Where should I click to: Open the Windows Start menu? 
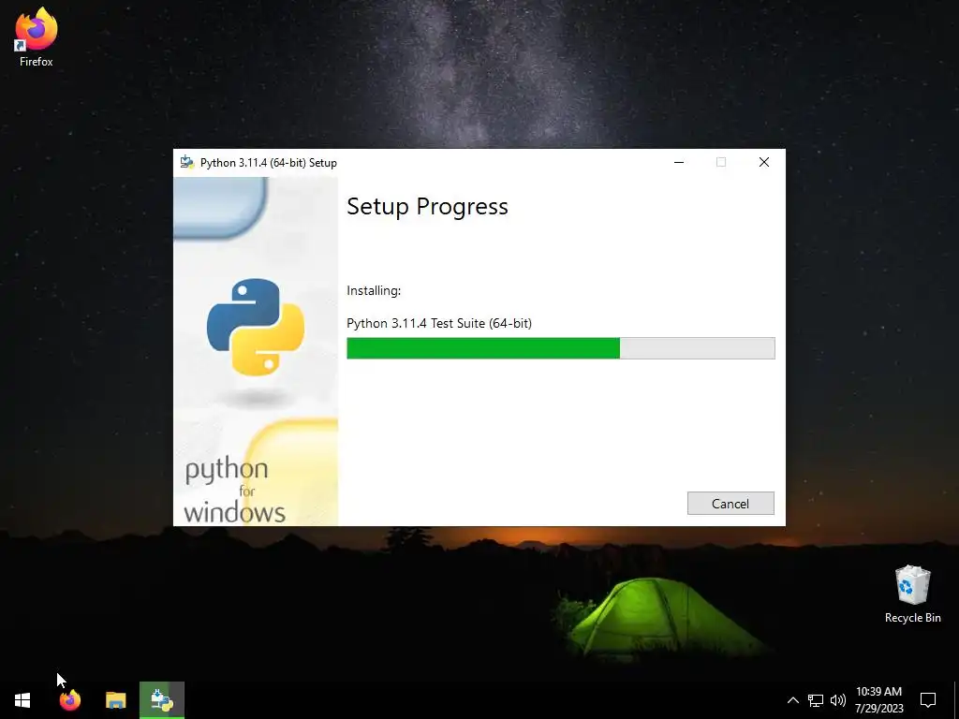tap(22, 700)
